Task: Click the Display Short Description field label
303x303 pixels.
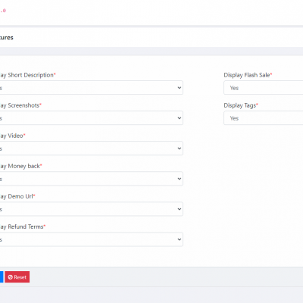Action: (x=27, y=75)
